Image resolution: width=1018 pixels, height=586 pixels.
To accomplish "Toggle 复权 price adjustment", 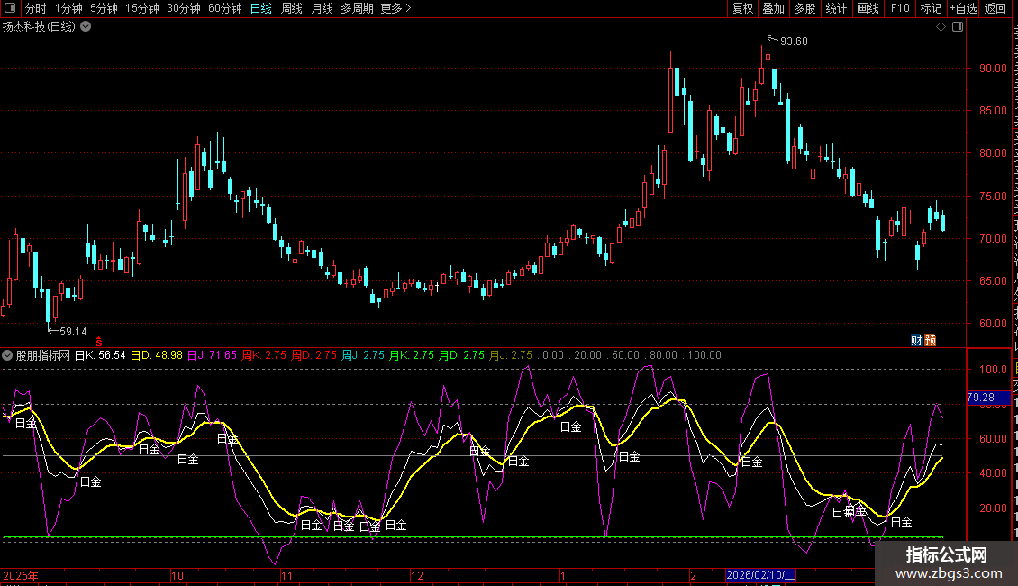I will coord(742,9).
